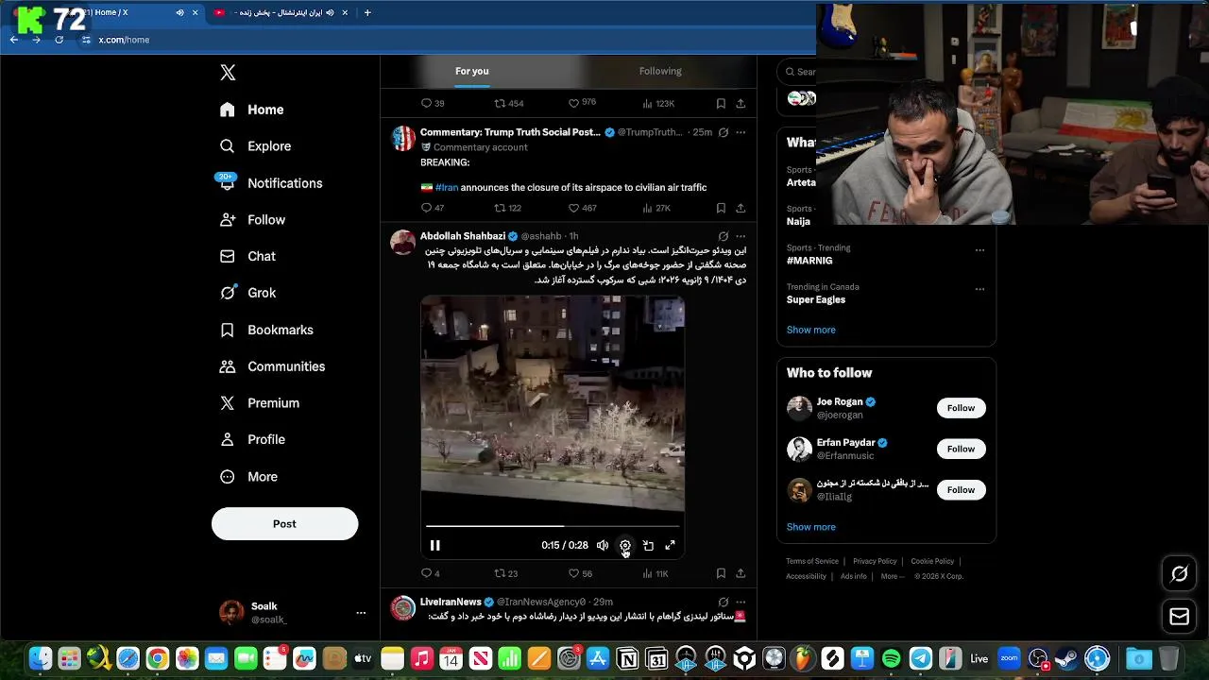Bookmark the top post with 123K views

tap(721, 103)
